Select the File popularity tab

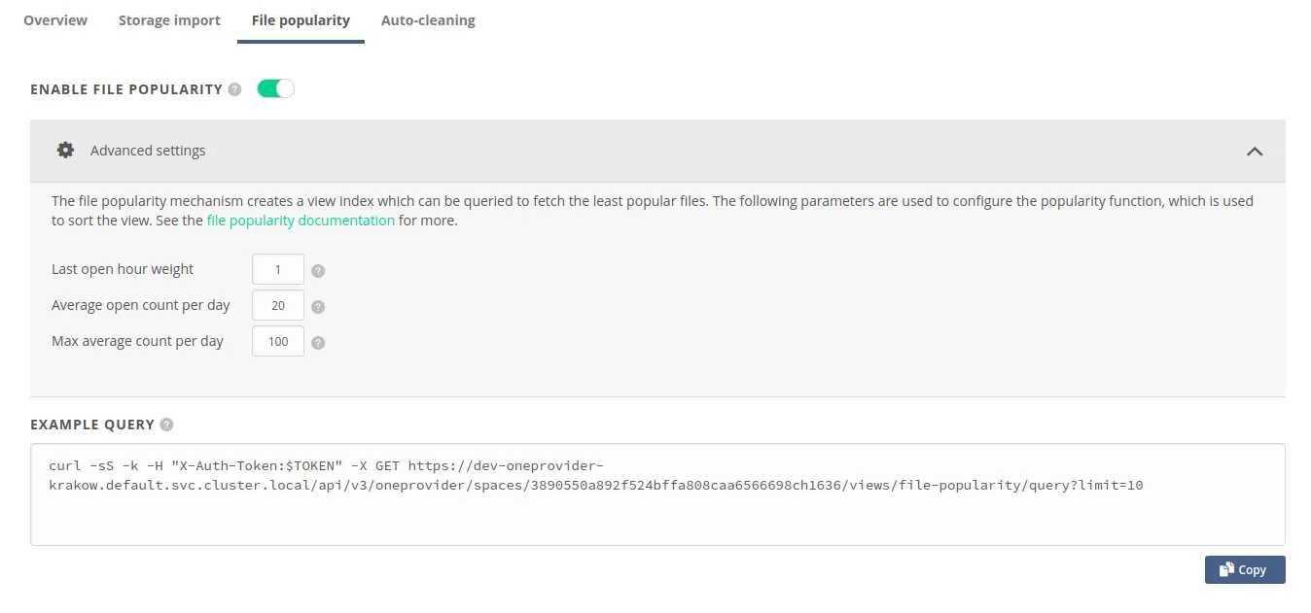click(301, 20)
